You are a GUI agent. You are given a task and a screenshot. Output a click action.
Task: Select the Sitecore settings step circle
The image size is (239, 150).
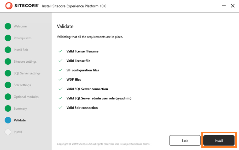click(8, 61)
